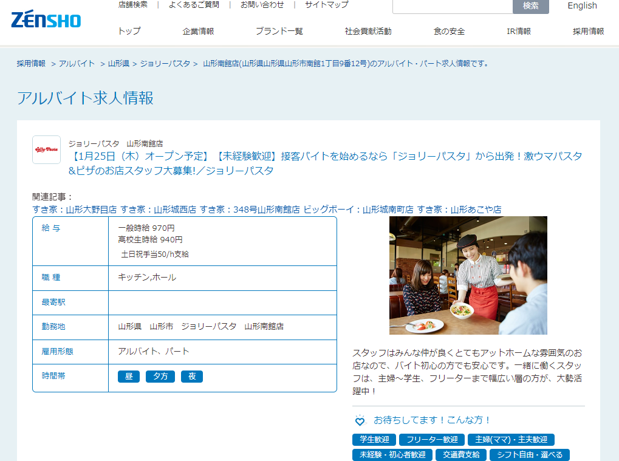This screenshot has width=619, height=461.
Task: Select the 昼 time slot tag
Action: (129, 377)
